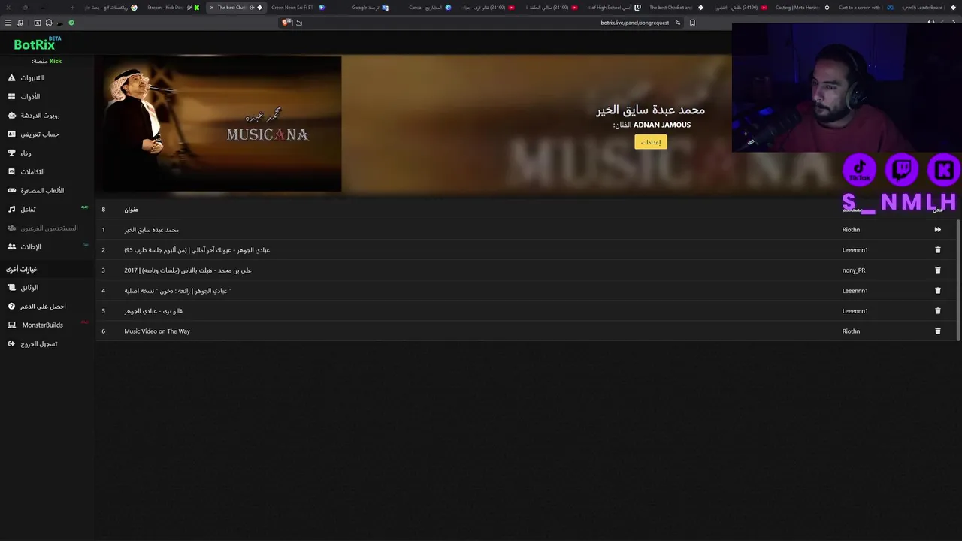Delete the song in row 5
Image resolution: width=962 pixels, height=541 pixels.
(937, 310)
